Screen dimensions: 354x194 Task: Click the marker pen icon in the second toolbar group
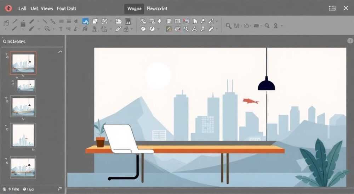click(x=211, y=29)
